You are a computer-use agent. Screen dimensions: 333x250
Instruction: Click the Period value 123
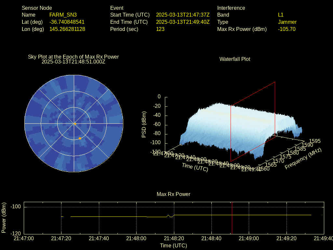coord(160,29)
